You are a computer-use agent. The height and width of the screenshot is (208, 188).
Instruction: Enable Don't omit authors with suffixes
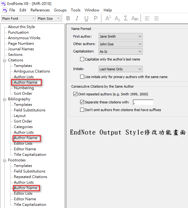(x=82, y=110)
